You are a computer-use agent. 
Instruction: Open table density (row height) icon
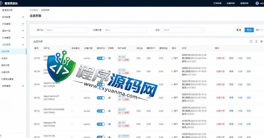(x=256, y=42)
